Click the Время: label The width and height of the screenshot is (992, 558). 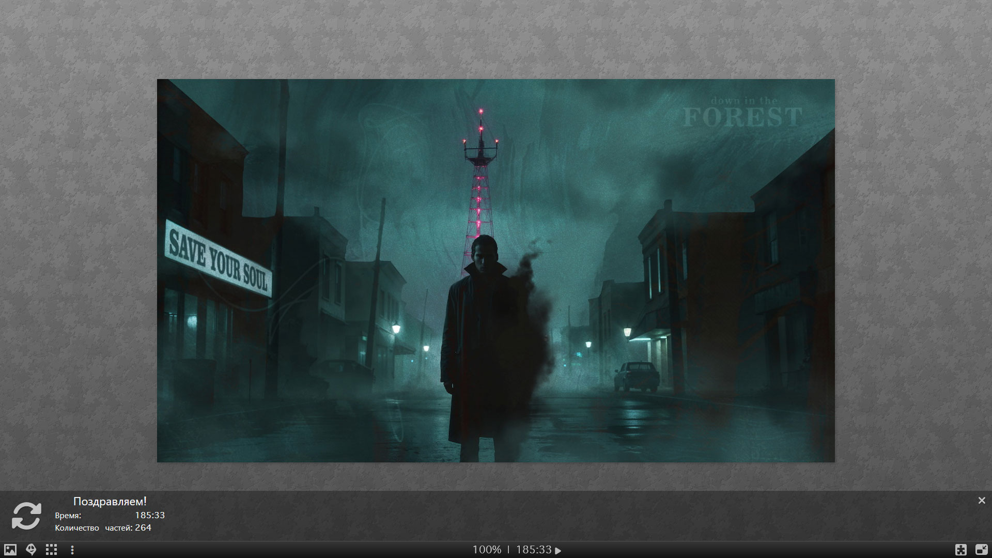click(68, 516)
